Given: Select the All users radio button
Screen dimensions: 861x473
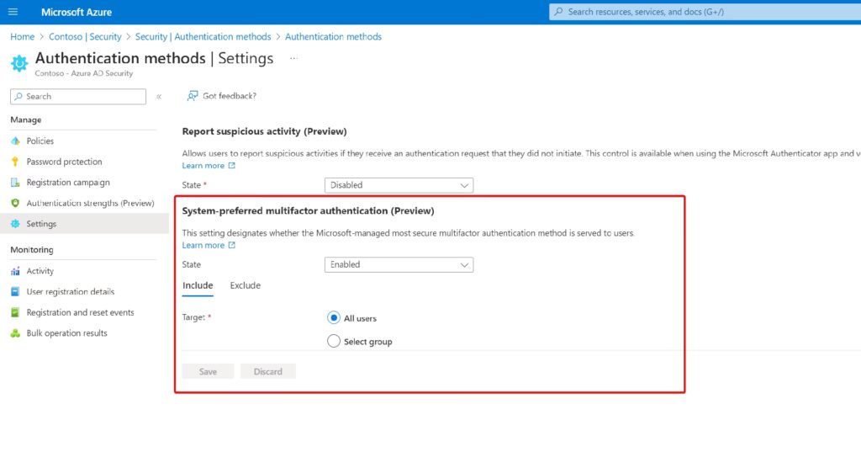Looking at the screenshot, I should click(x=334, y=318).
